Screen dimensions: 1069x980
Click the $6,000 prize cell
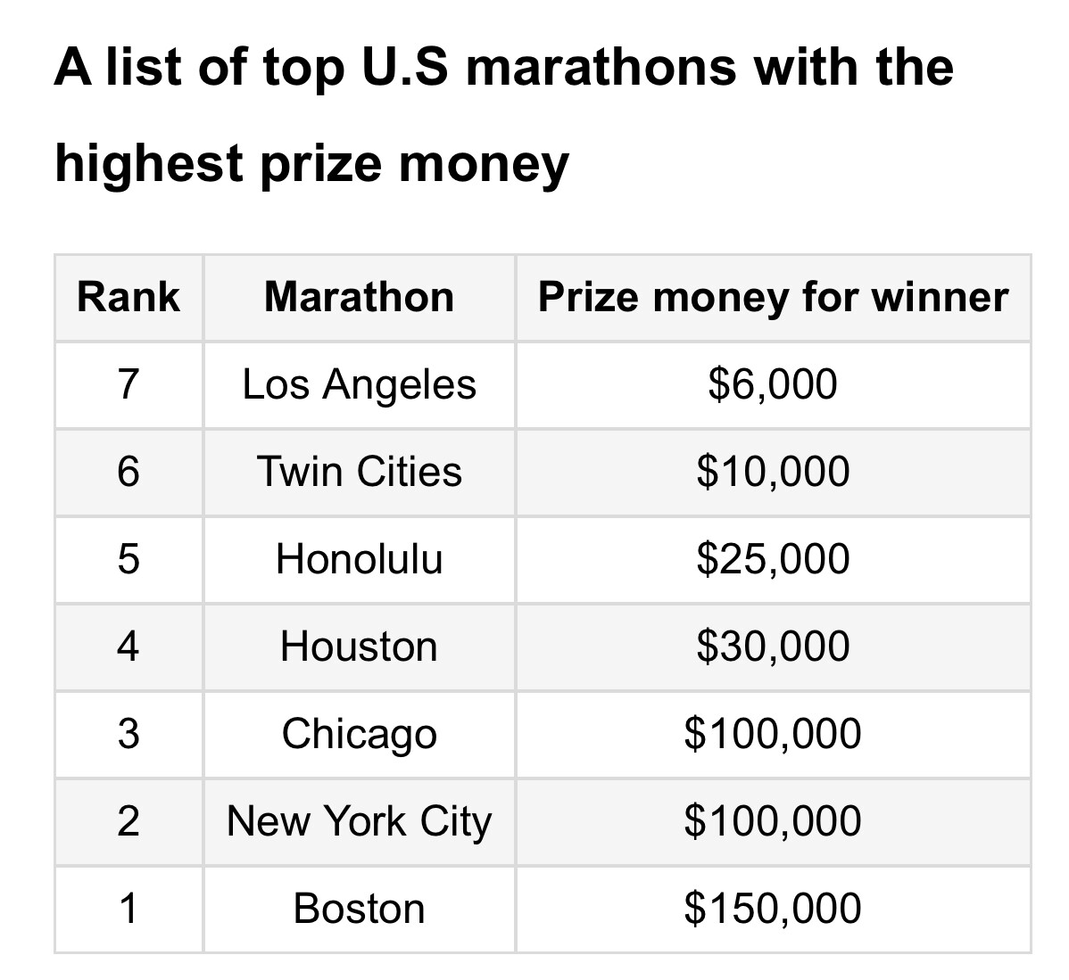[x=773, y=384]
